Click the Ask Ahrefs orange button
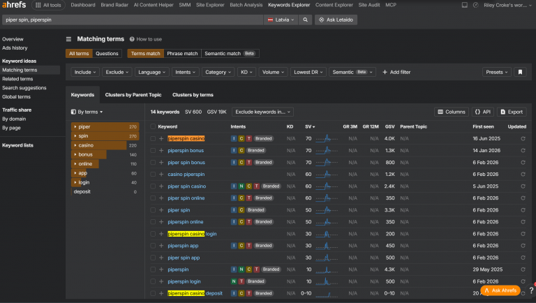Image resolution: width=536 pixels, height=303 pixels. [x=500, y=290]
